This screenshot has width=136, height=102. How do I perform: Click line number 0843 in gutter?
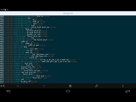click(x=2, y=29)
